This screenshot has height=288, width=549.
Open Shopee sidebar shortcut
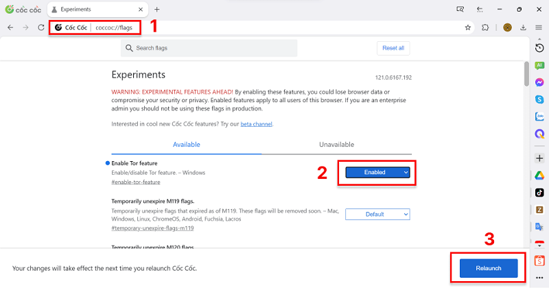pyautogui.click(x=539, y=261)
